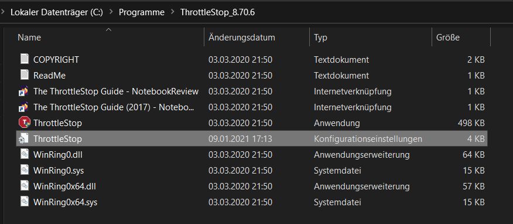Viewport: 513px width, 224px height.
Task: Open the chevron before Lokaler Datenträger (C:)
Action: pyautogui.click(x=3, y=12)
